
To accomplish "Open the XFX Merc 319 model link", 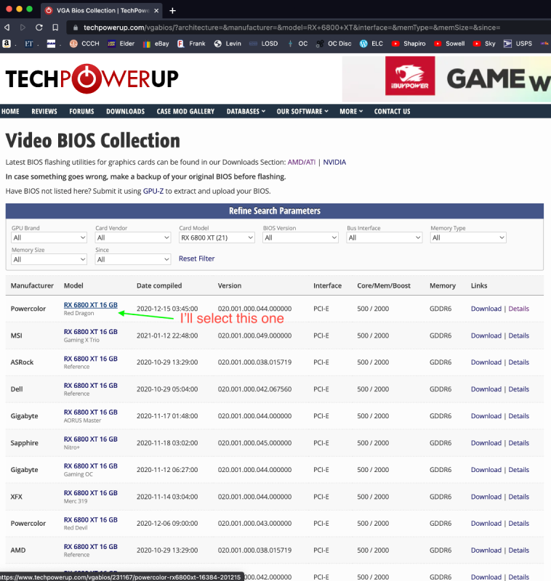I will click(90, 493).
